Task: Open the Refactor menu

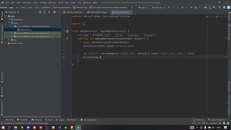Action: pyautogui.click(x=53, y=3)
